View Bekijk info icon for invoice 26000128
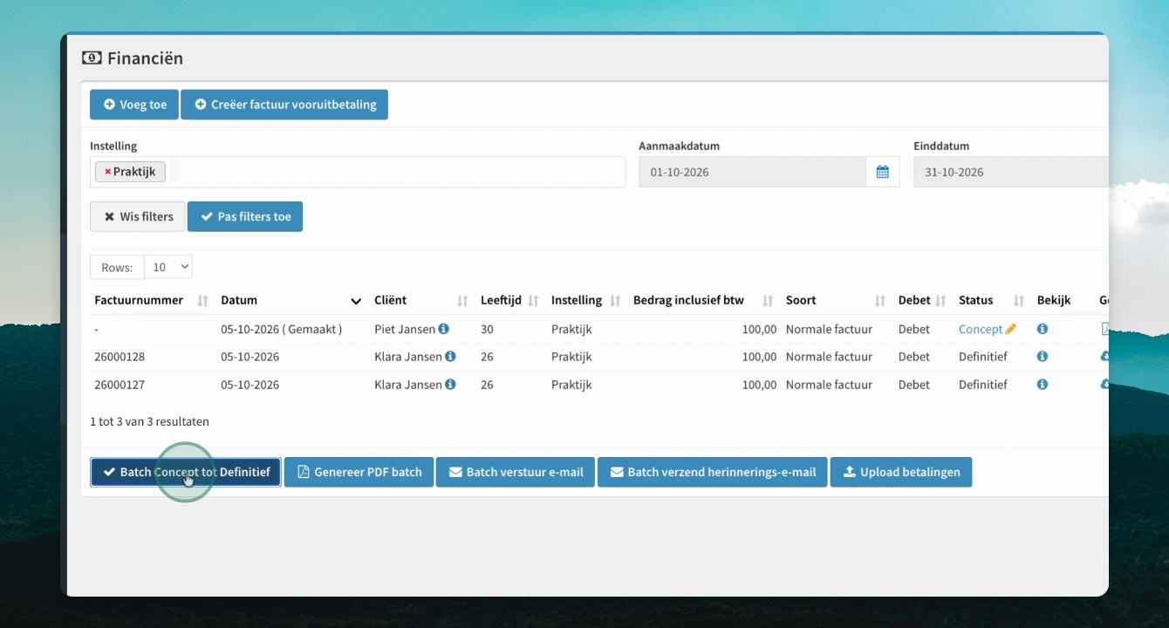 1043,357
